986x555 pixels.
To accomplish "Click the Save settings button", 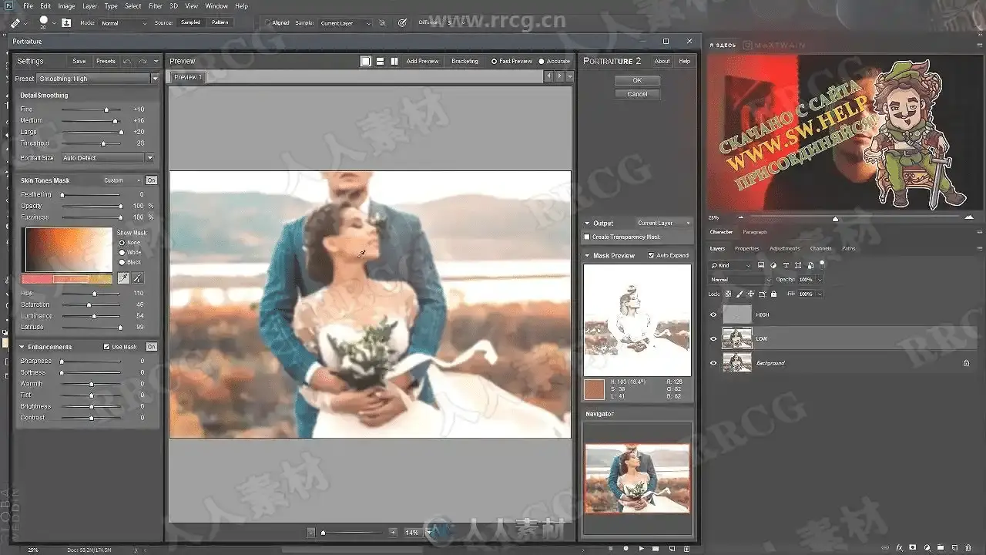I will click(x=79, y=61).
